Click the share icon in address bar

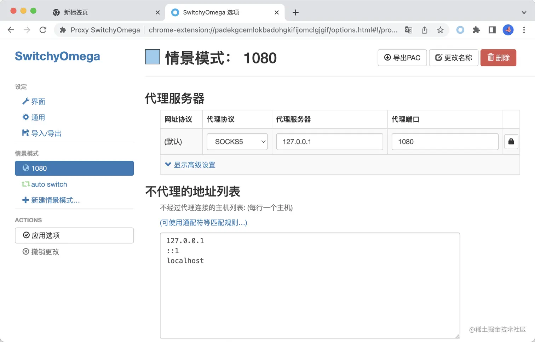coord(424,30)
